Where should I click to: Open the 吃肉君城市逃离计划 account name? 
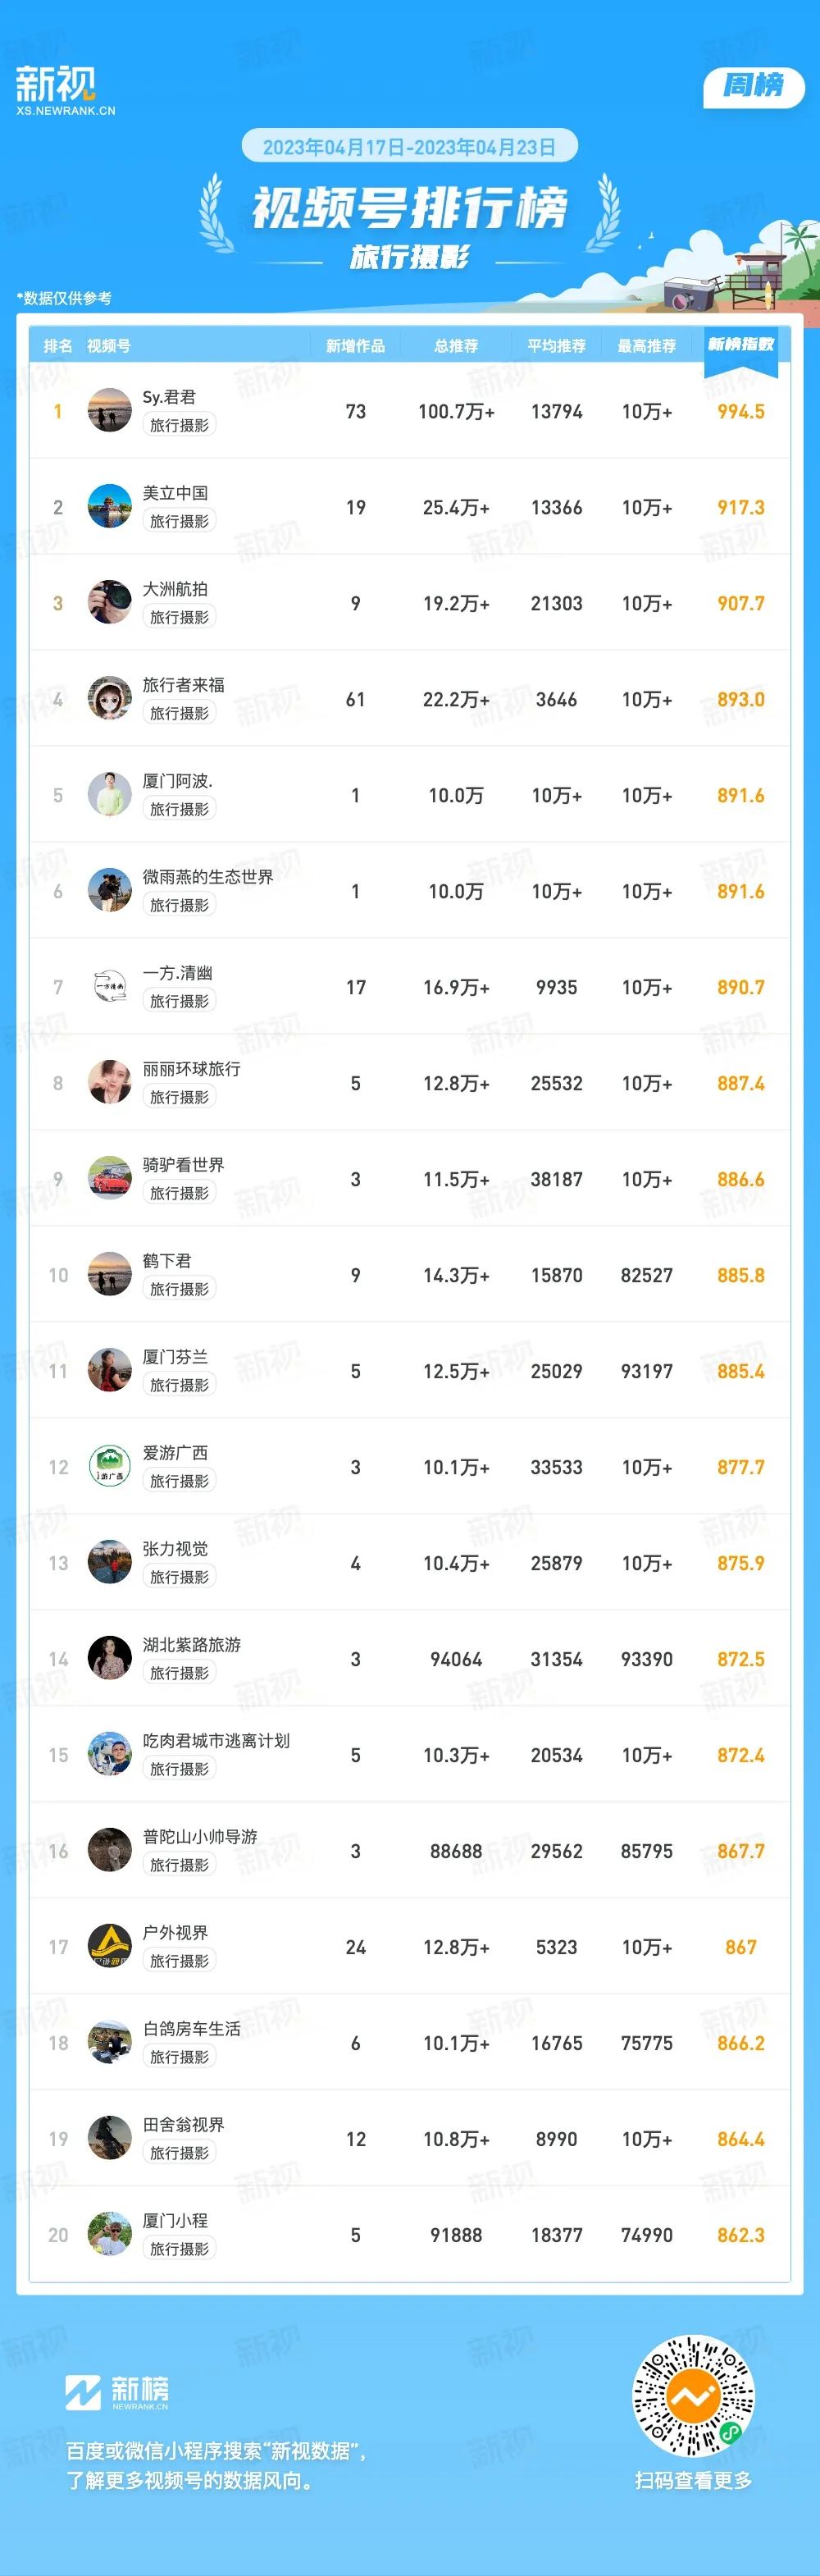[216, 1741]
